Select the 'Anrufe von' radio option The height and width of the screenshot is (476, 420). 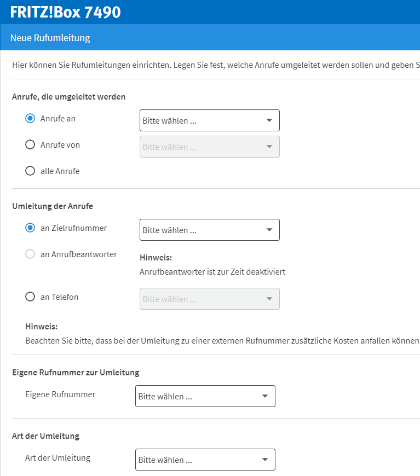click(30, 145)
